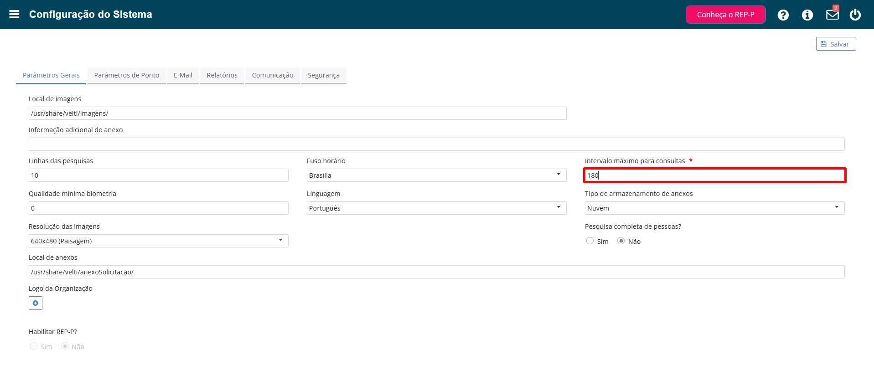Click the Configuração do Sistema title

point(91,15)
